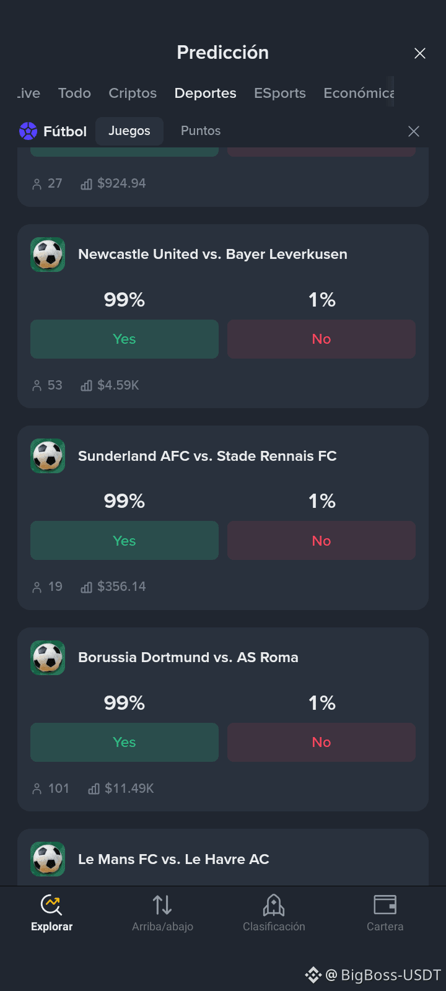Bet Yes on Newcastle United vs. Bayer Leverkusen
This screenshot has height=991, width=446.
click(x=125, y=339)
